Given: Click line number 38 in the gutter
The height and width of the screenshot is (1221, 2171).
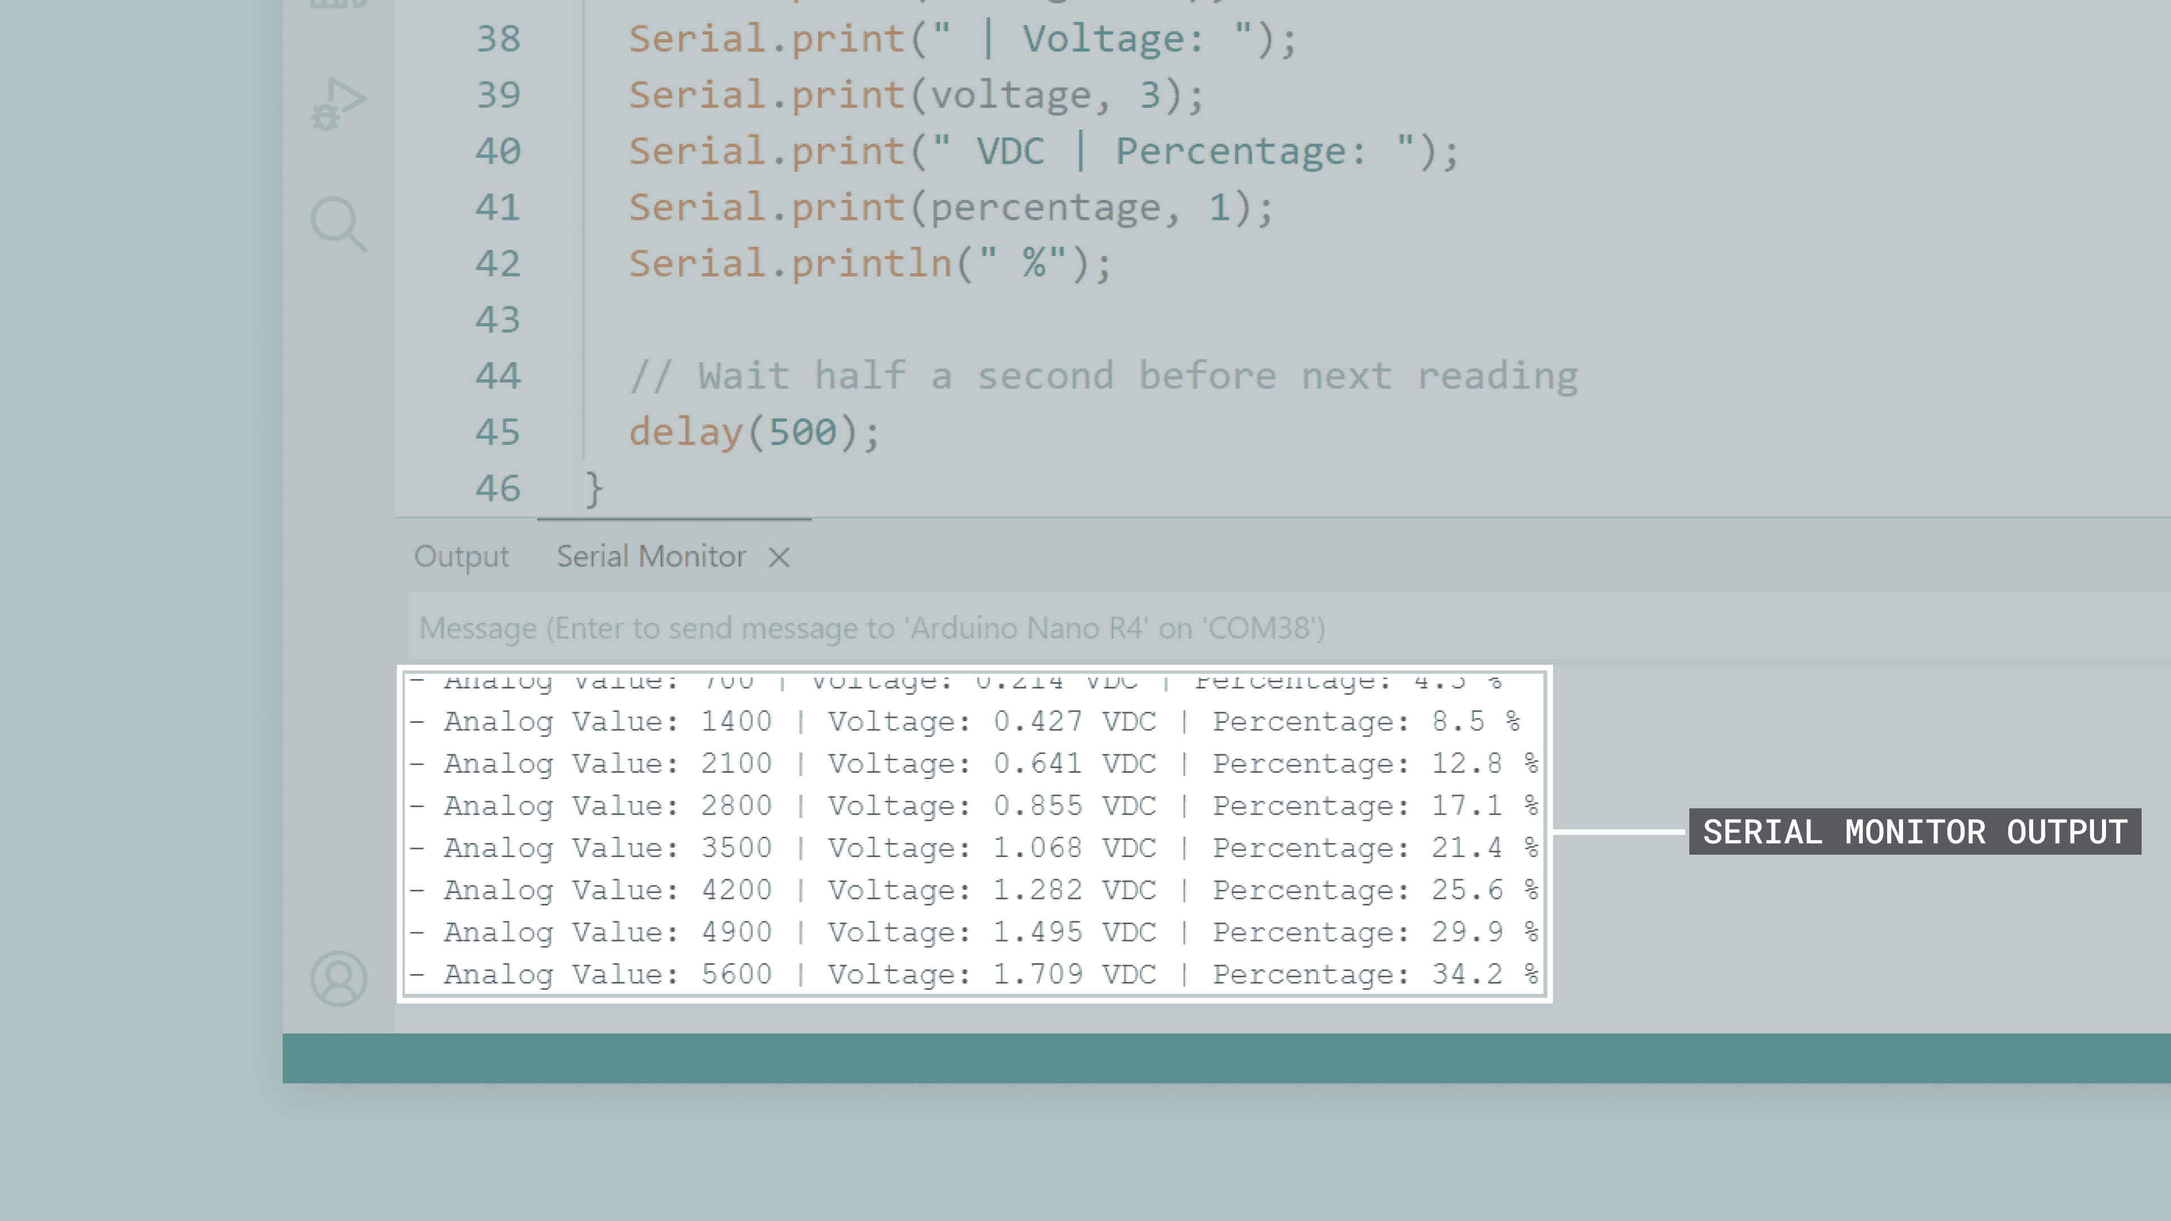Looking at the screenshot, I should [x=498, y=39].
